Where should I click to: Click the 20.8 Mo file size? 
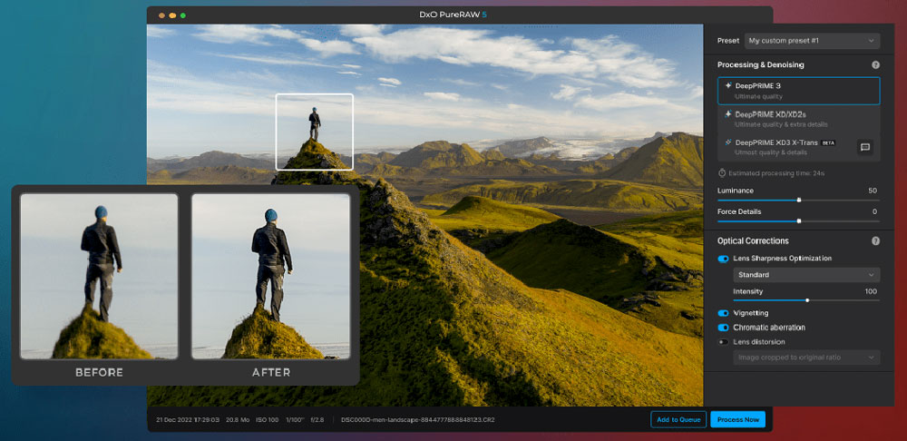point(237,419)
